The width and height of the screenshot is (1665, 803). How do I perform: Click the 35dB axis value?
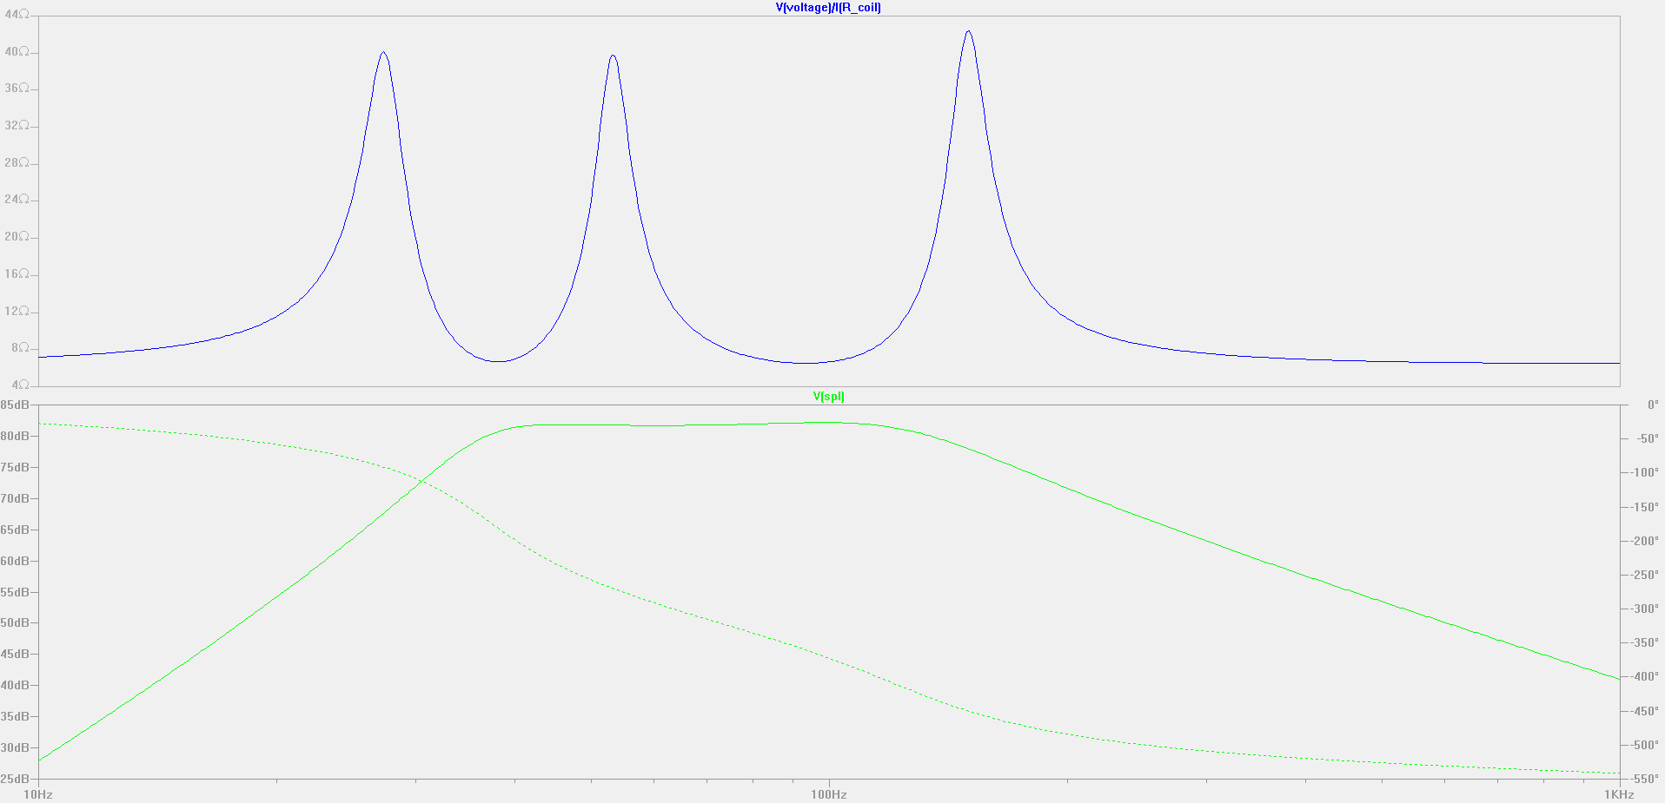point(15,716)
